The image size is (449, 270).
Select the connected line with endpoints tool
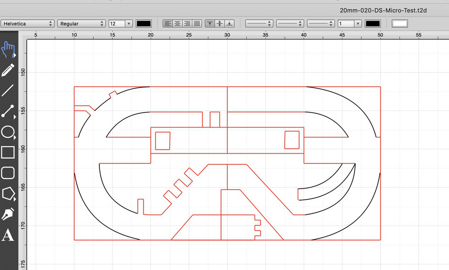pyautogui.click(x=8, y=112)
